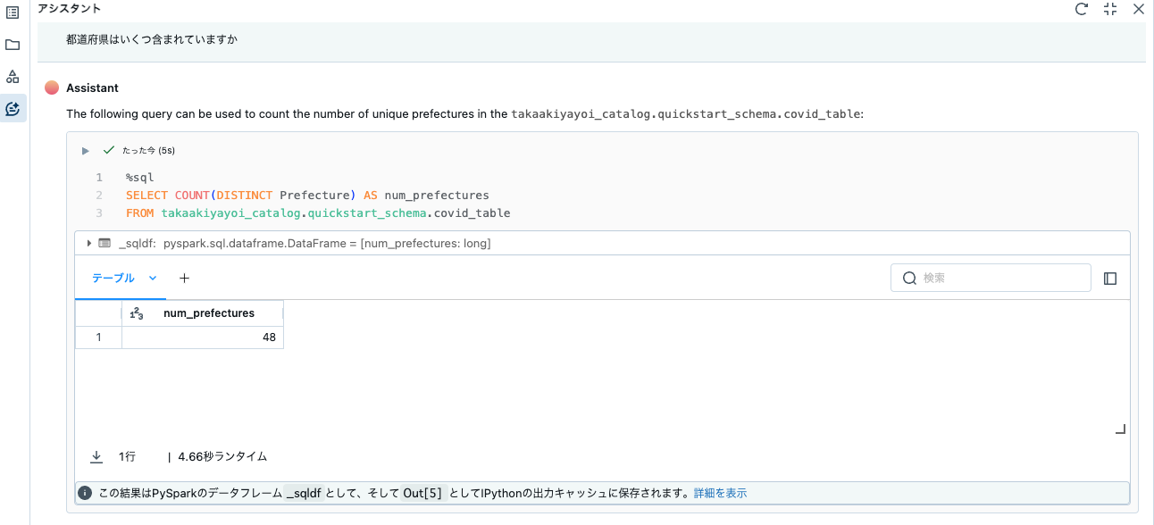Add a new visualization tab
The image size is (1154, 525).
click(185, 279)
